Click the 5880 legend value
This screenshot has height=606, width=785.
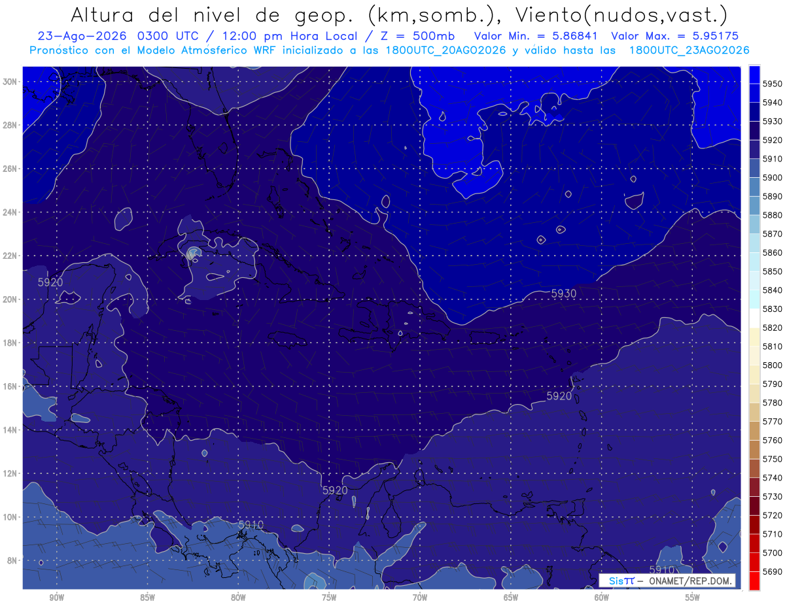click(x=772, y=215)
